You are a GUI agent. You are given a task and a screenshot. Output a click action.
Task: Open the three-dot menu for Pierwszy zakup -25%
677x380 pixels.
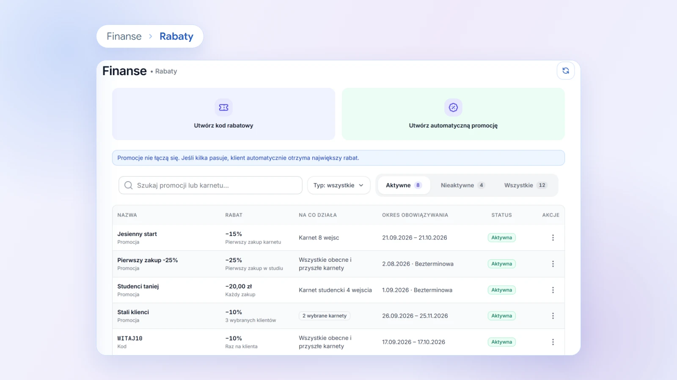[x=553, y=264]
